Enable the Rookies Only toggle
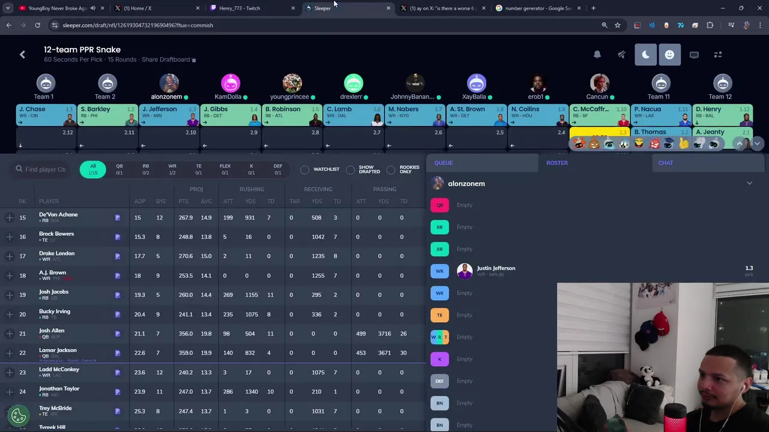The image size is (769, 432). click(391, 170)
